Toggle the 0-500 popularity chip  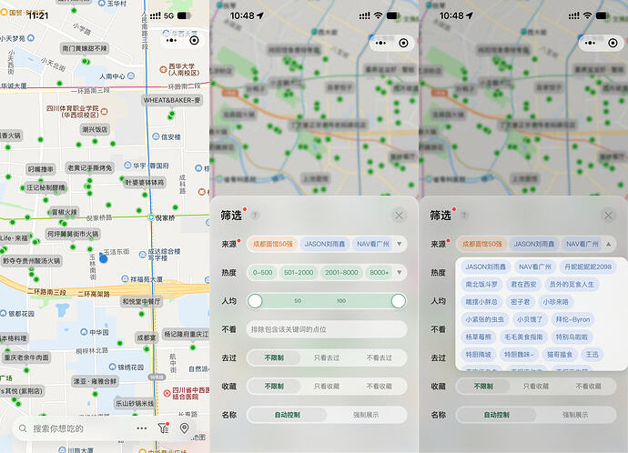click(x=262, y=273)
